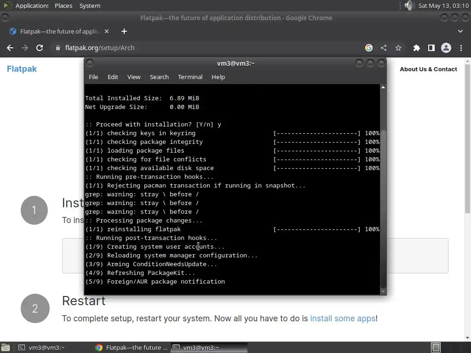Reload the Flatpak page

click(x=40, y=48)
